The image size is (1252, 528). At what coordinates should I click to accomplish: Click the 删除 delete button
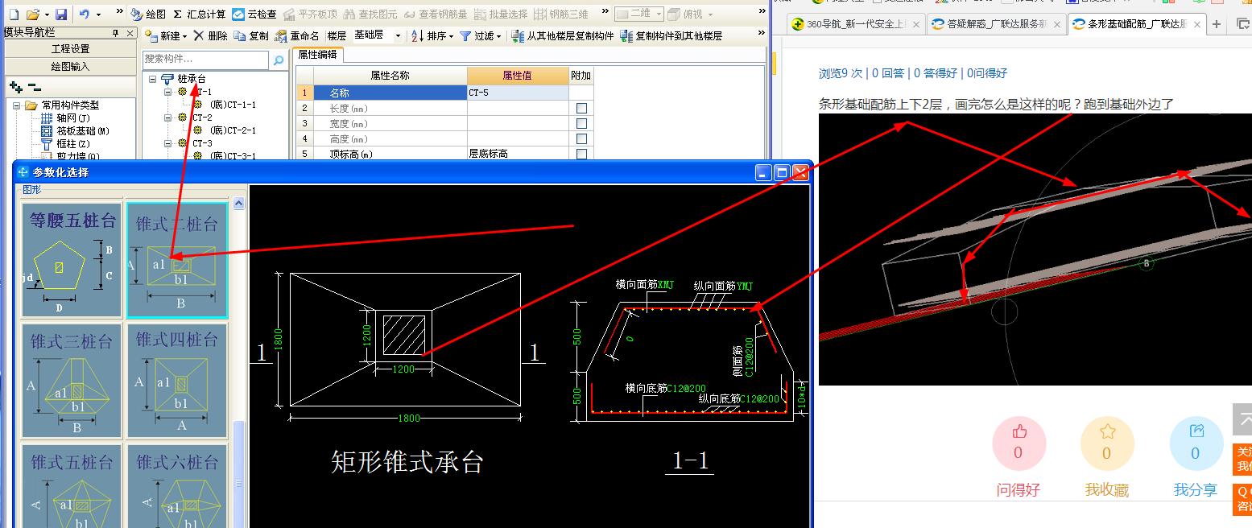210,36
